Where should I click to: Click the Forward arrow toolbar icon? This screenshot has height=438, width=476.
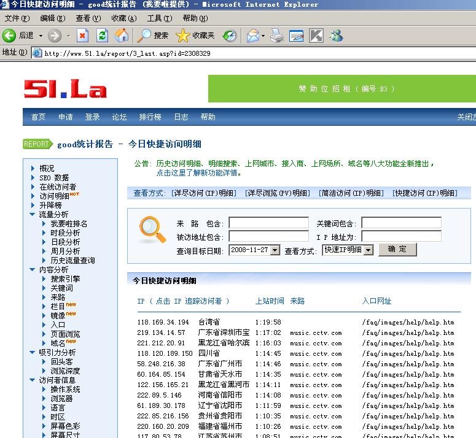55,36
